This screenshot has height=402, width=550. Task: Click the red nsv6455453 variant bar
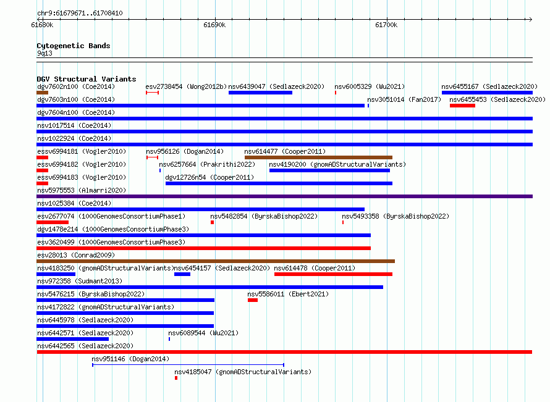tap(462, 106)
